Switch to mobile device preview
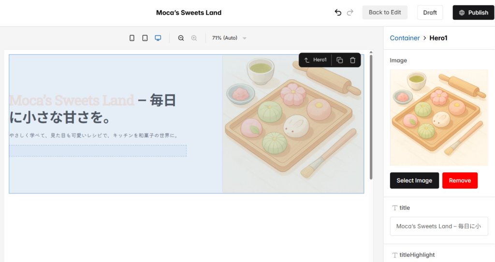The image size is (495, 262). tap(132, 38)
